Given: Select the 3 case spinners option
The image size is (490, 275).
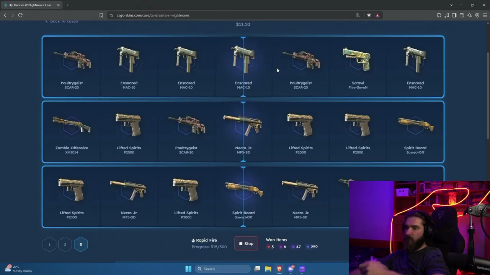Looking at the screenshot, I should pos(81,244).
